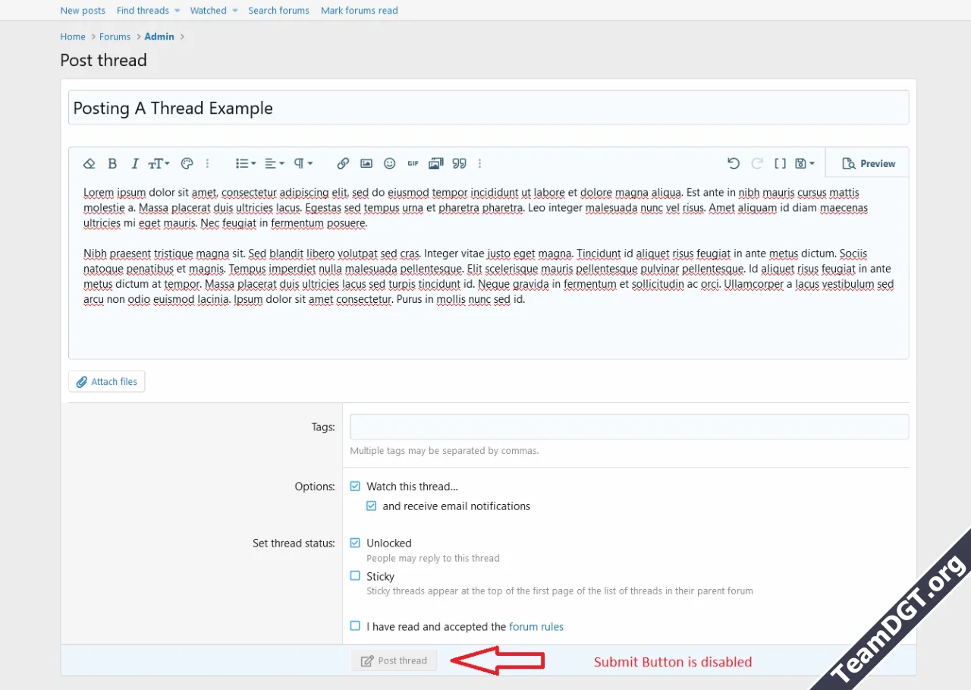
Task: Open the insert link tool
Action: [x=343, y=163]
